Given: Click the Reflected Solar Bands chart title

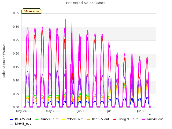Looking at the screenshot, I should tap(86, 3).
